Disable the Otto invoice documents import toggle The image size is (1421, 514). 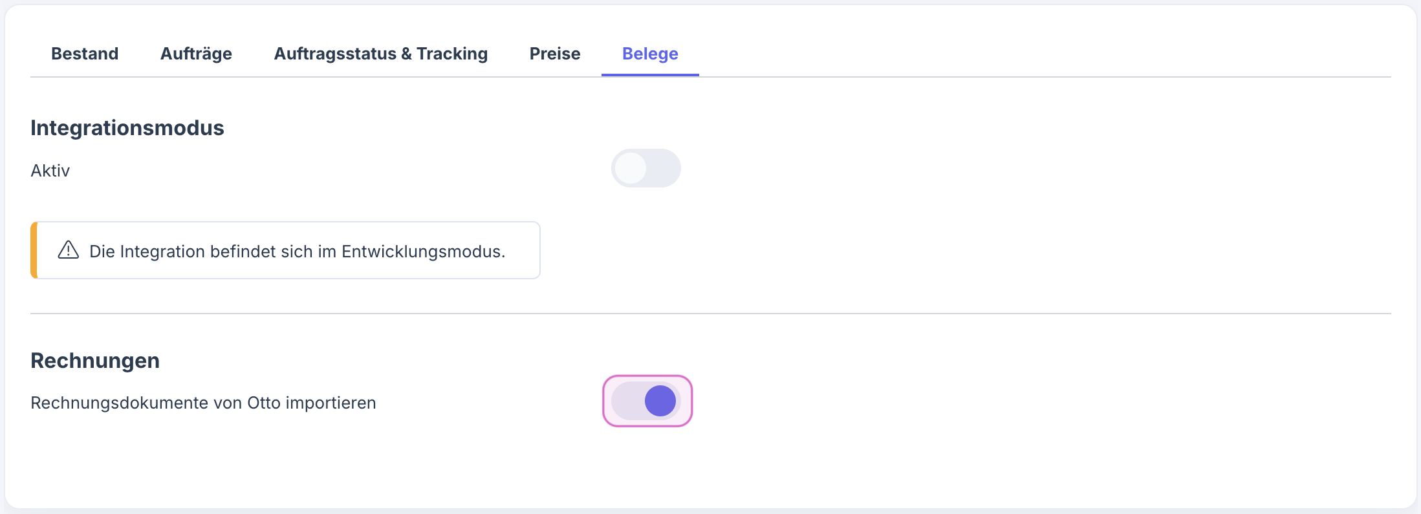(x=647, y=401)
